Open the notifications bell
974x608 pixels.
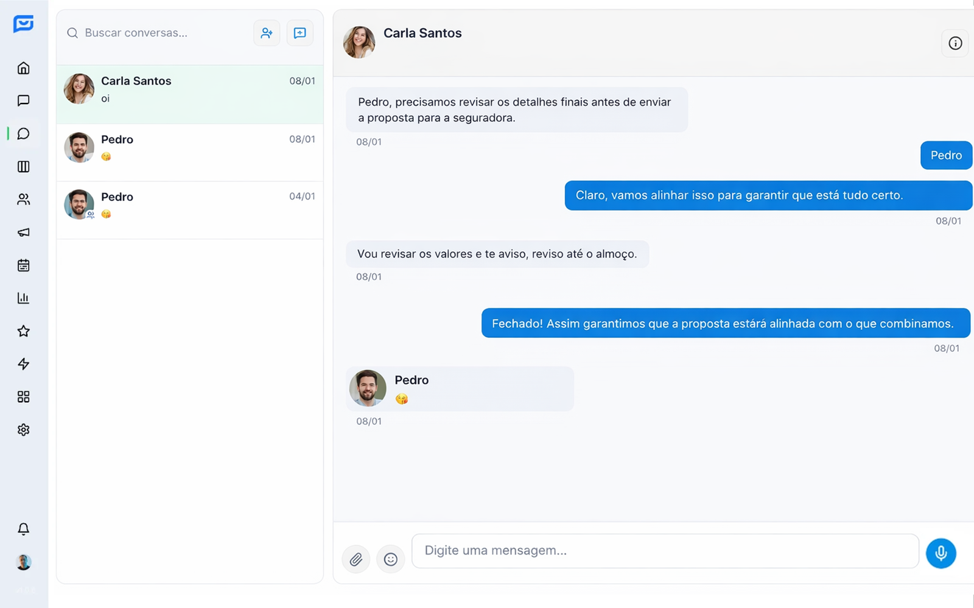tap(23, 529)
